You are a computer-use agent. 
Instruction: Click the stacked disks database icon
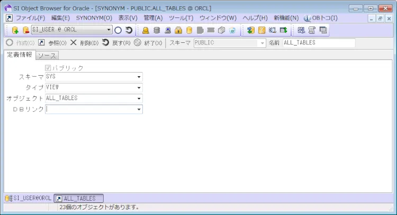[157, 30]
